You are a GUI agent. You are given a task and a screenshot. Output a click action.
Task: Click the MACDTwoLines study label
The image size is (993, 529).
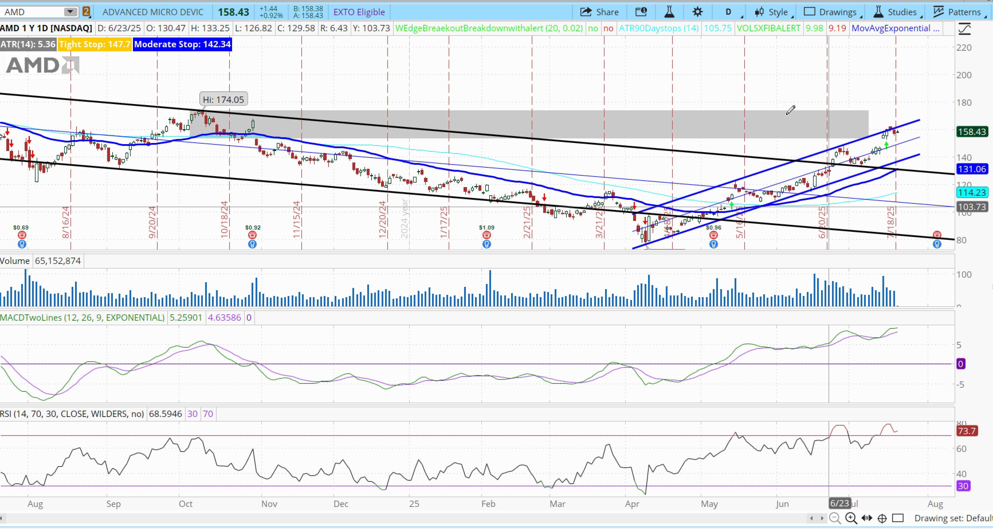82,317
